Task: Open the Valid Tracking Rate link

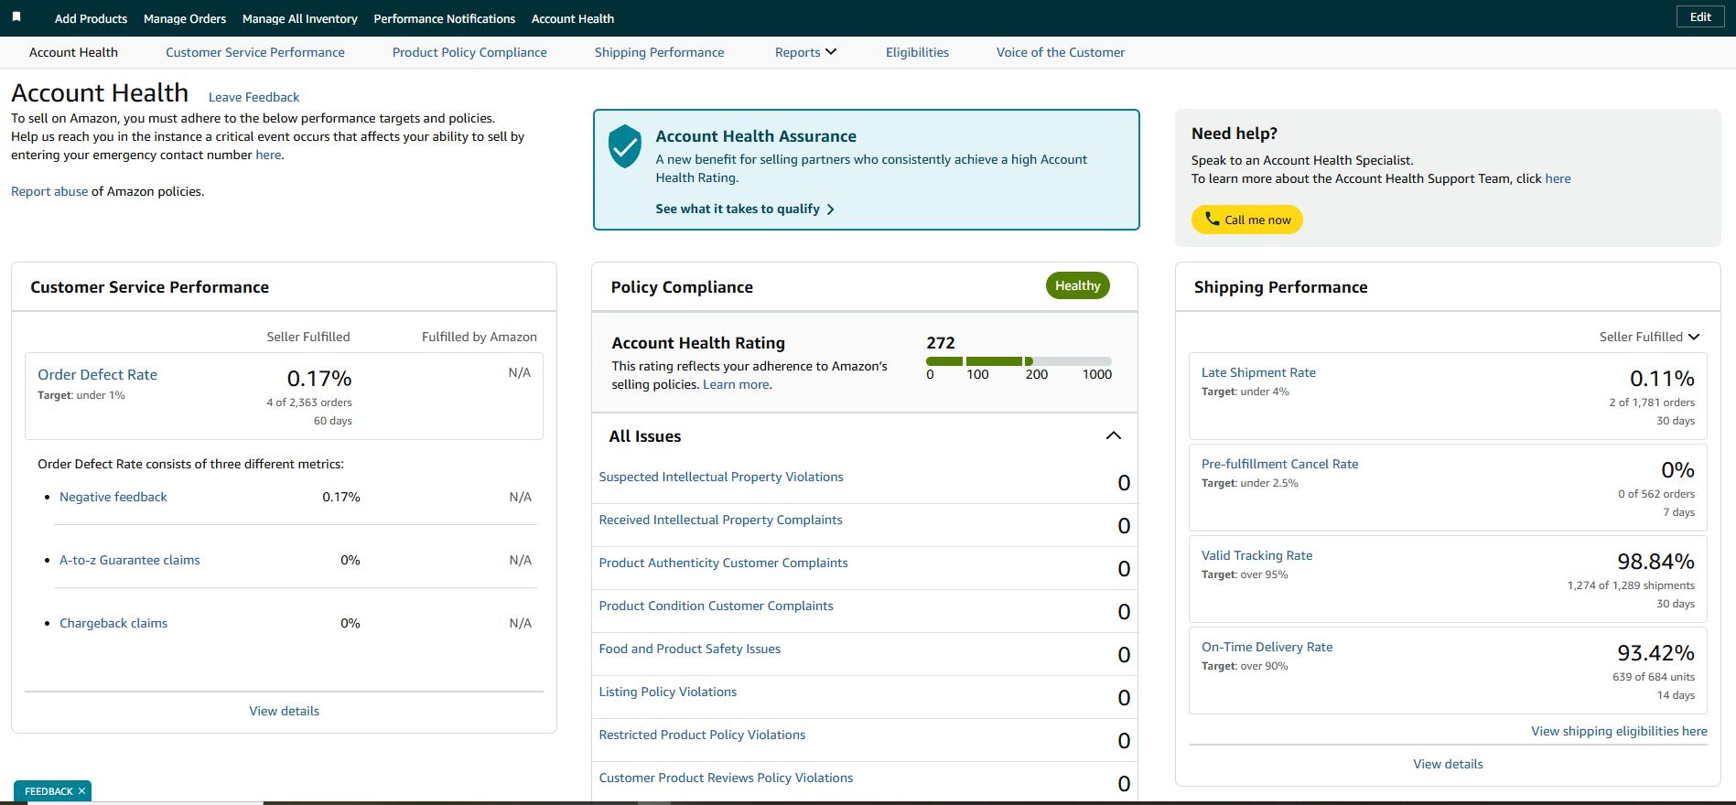Action: click(1256, 555)
